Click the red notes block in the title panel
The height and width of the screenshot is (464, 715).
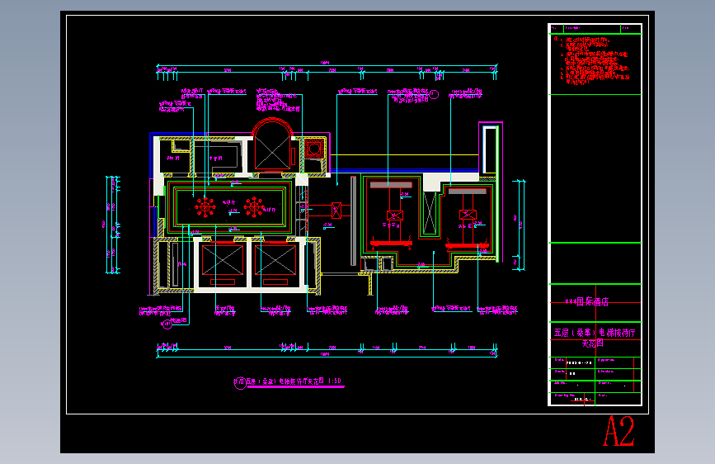click(591, 61)
